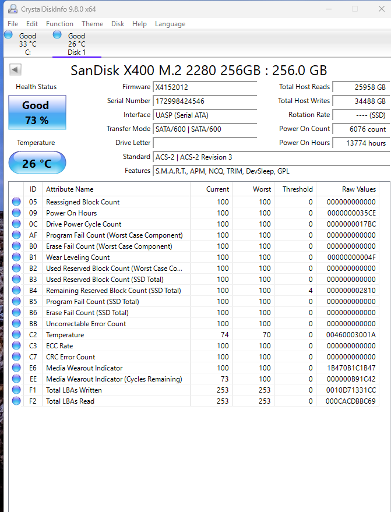Click the Good 73 % health status button
The width and height of the screenshot is (391, 512).
[37, 112]
